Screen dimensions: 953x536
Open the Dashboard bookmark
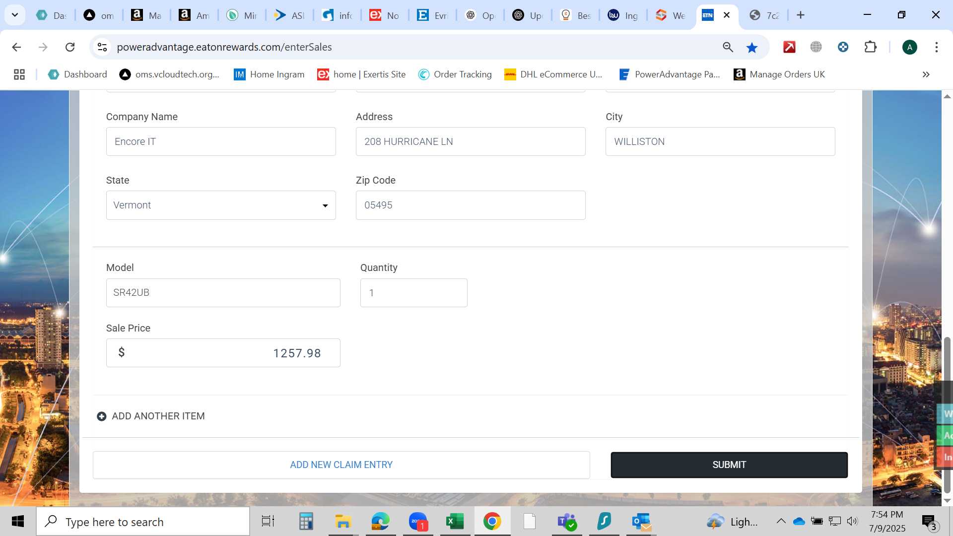(77, 74)
